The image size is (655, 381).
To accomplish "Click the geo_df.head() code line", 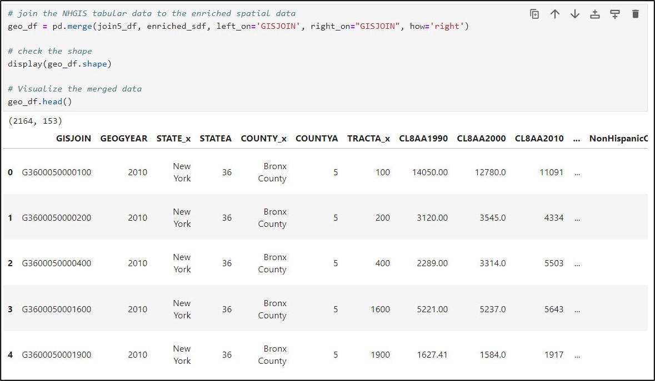I will point(40,101).
